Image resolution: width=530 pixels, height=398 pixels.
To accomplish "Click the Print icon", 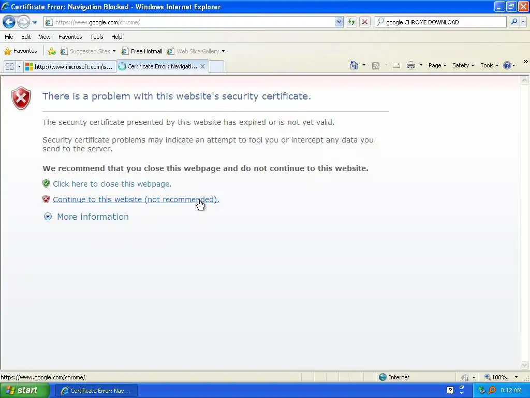I will point(410,65).
